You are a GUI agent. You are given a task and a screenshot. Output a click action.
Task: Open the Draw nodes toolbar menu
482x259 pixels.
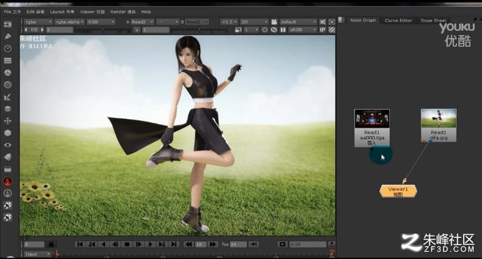8,36
